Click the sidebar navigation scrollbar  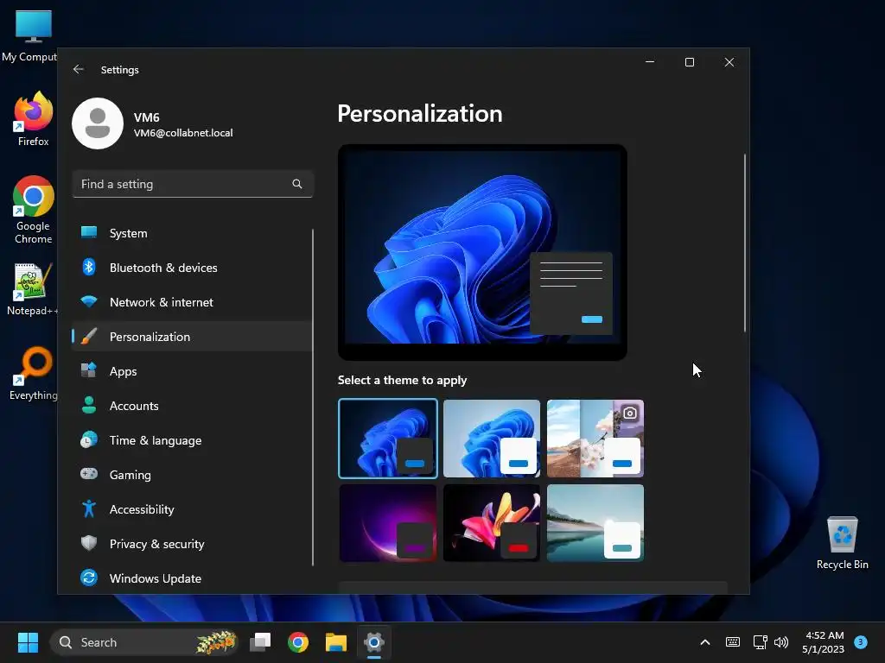312,397
